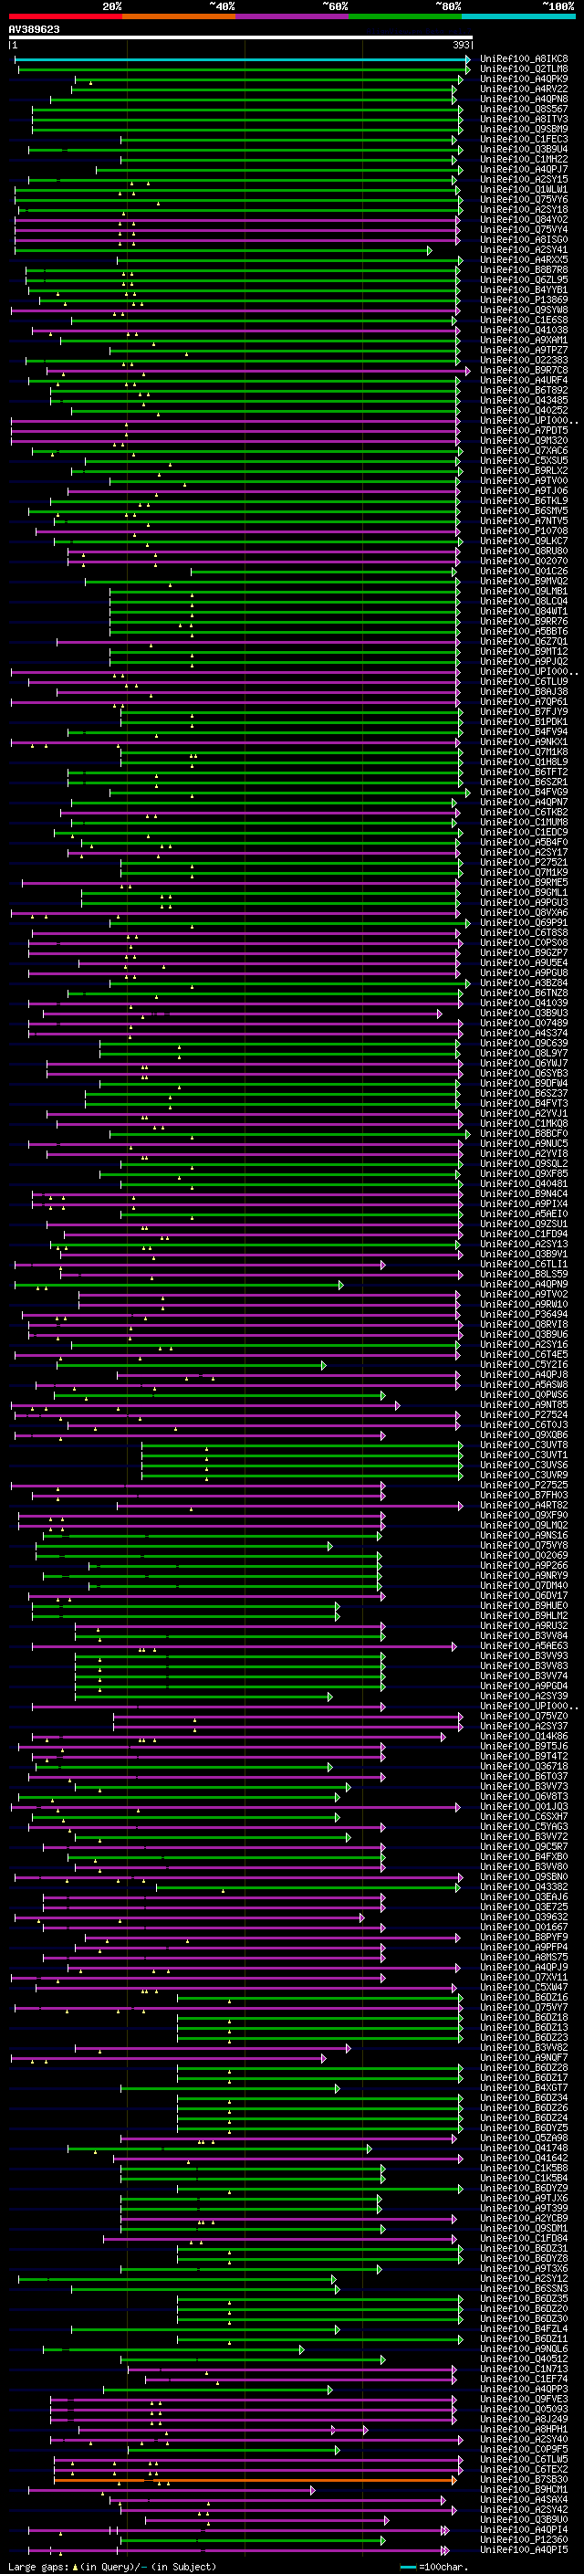Click the white query sequence bar
This screenshot has width=584, height=2574.
pos(240,38)
